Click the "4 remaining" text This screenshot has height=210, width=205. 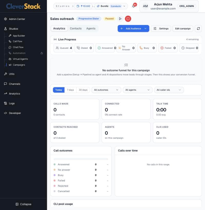click(x=192, y=39)
